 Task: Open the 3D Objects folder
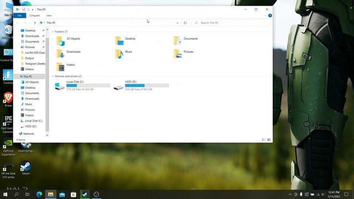pyautogui.click(x=68, y=41)
